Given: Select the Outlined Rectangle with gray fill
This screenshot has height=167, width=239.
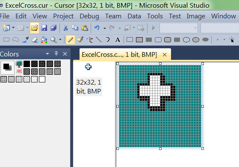Looking at the screenshot, I should tap(139, 40).
